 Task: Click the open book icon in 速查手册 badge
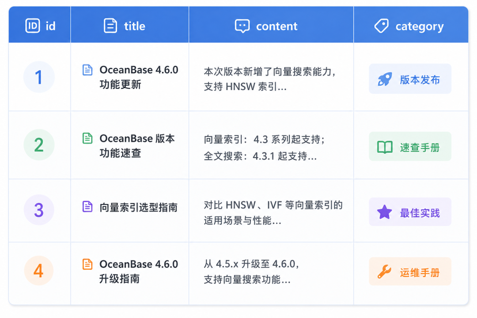[385, 147]
